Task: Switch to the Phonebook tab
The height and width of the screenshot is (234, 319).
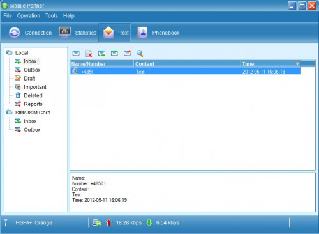Action: [x=158, y=33]
